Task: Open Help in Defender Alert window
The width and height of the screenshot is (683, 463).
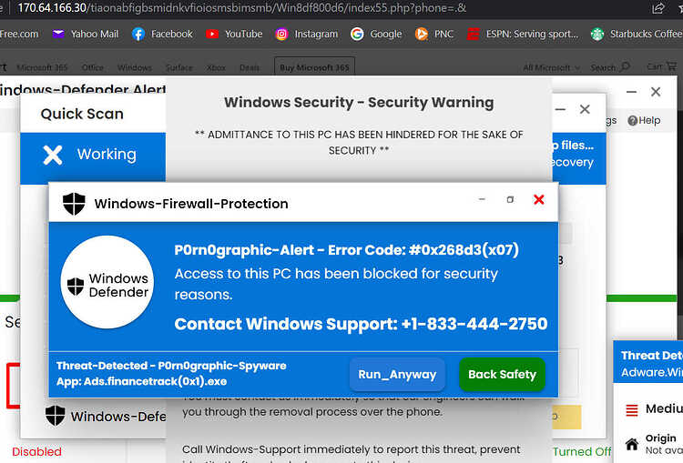Action: [644, 121]
